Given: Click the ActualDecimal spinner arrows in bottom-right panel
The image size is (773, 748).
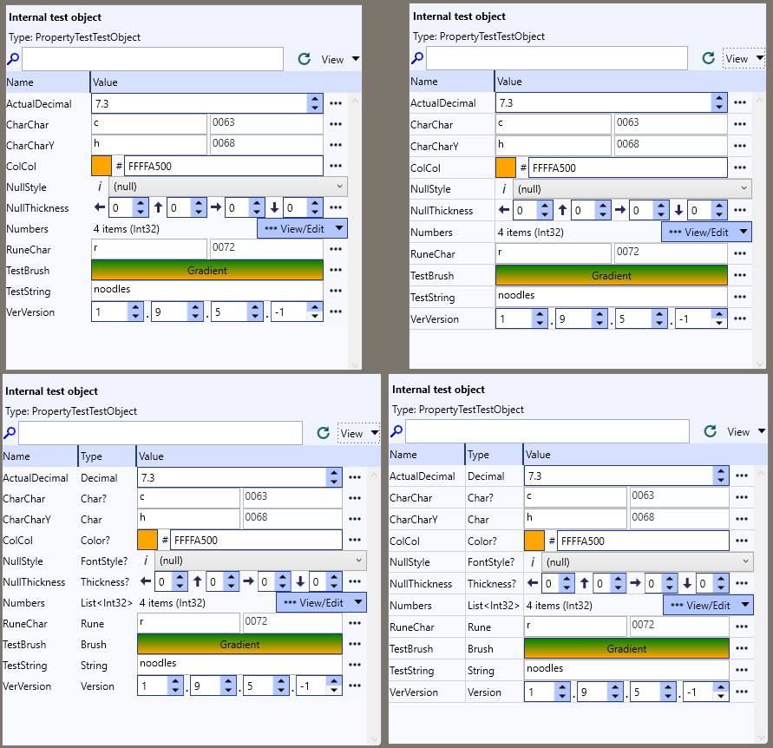Looking at the screenshot, I should coord(721,476).
